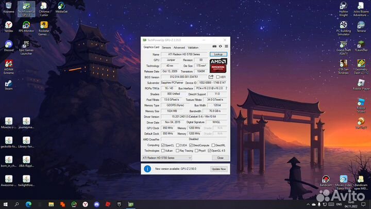Enable the Vulkan technology checkbox

[163, 151]
